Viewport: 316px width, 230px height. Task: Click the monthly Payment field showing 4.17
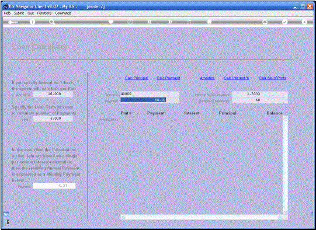tap(54, 186)
